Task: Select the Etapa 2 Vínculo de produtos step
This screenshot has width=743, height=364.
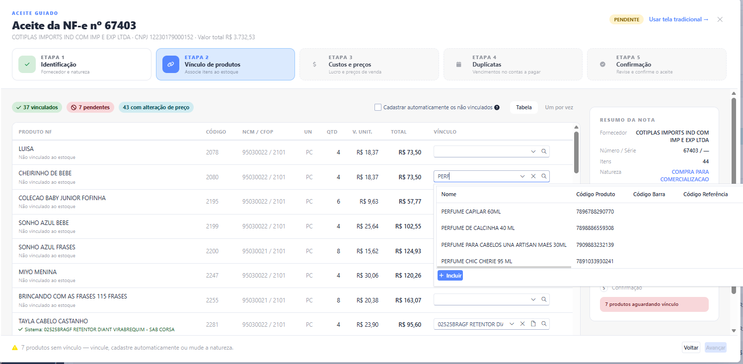Action: (x=225, y=65)
